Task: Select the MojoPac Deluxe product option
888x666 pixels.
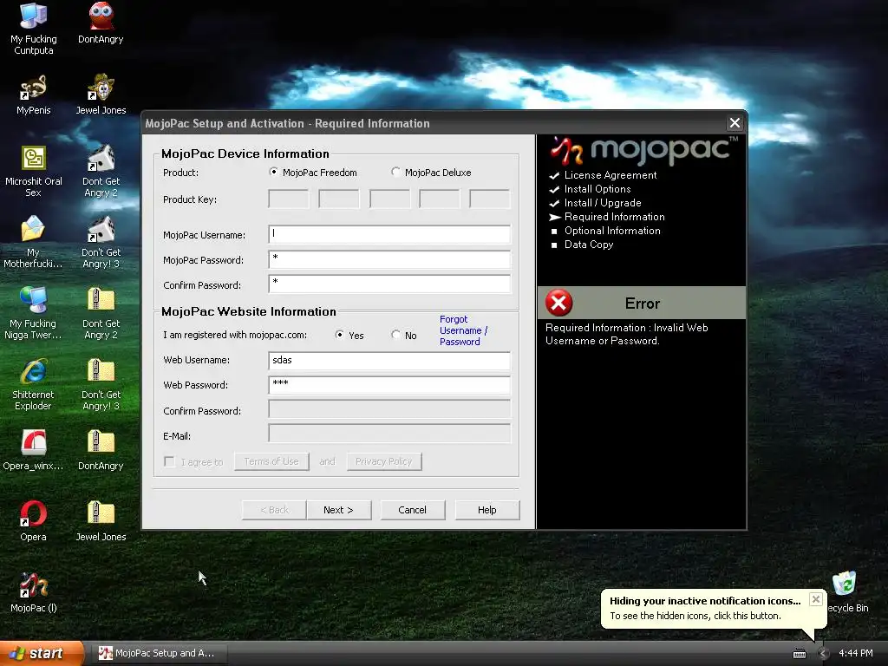Action: coord(395,172)
